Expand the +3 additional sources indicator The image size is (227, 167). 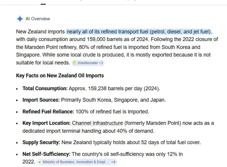point(101,63)
